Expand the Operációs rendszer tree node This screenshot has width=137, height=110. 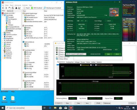[3, 35]
